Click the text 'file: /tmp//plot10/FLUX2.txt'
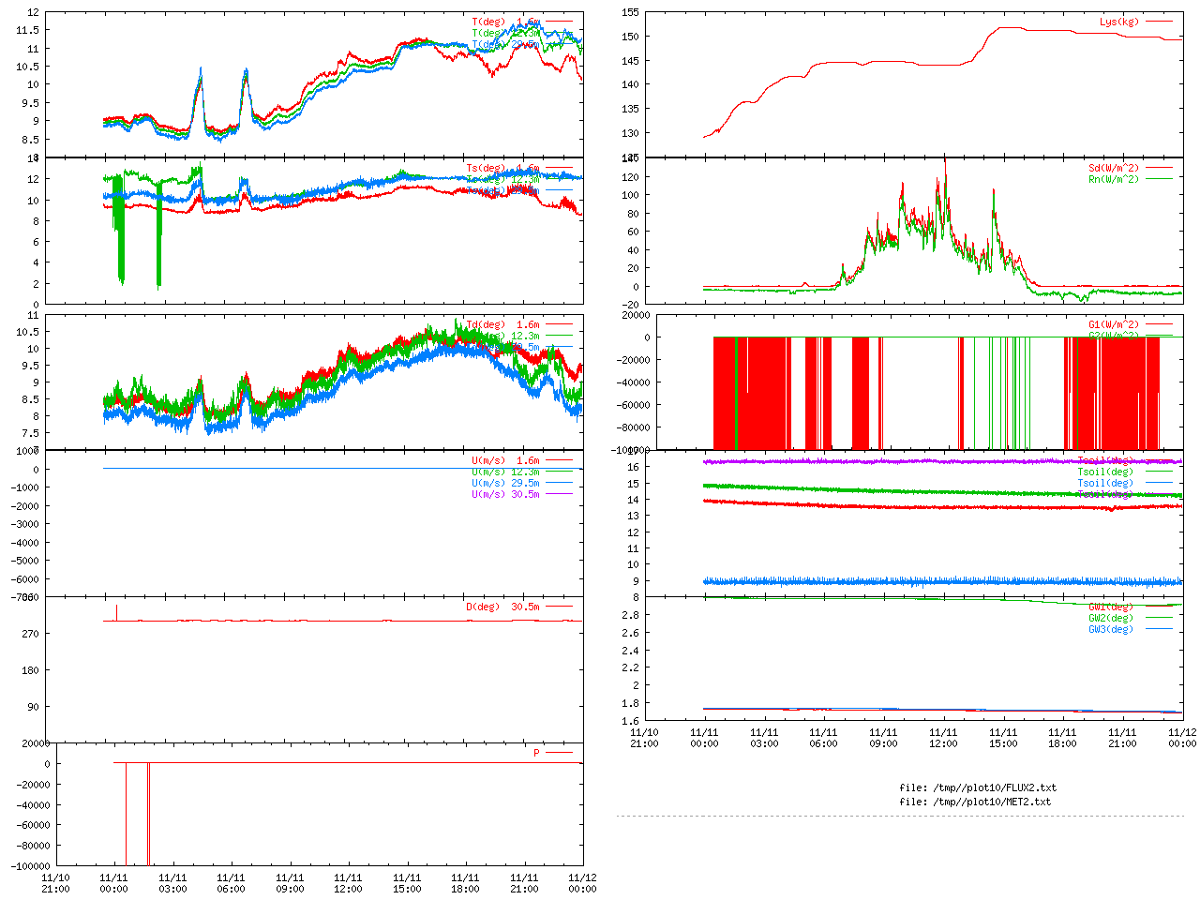This screenshot has width=1200, height=900. [978, 787]
